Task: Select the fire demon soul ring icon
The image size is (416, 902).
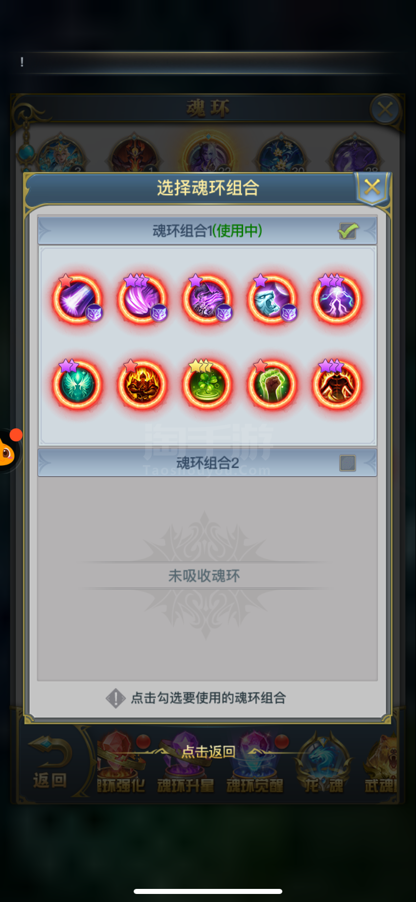Action: [x=142, y=385]
